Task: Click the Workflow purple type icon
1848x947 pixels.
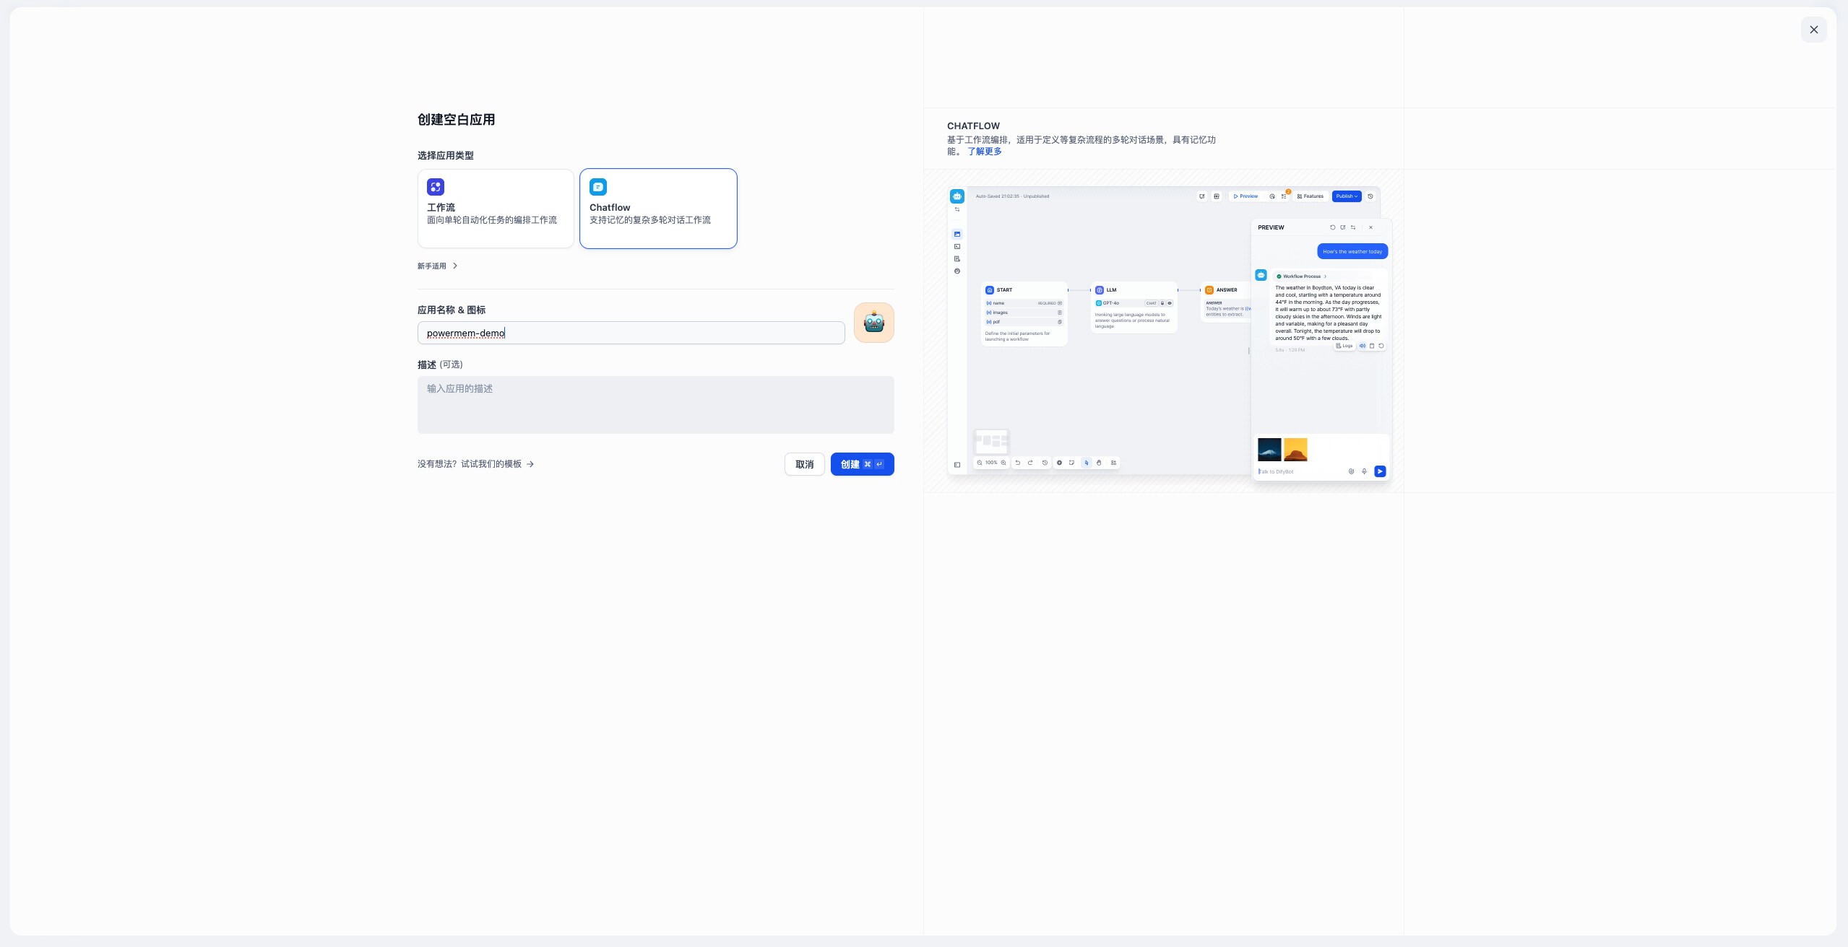Action: tap(435, 187)
